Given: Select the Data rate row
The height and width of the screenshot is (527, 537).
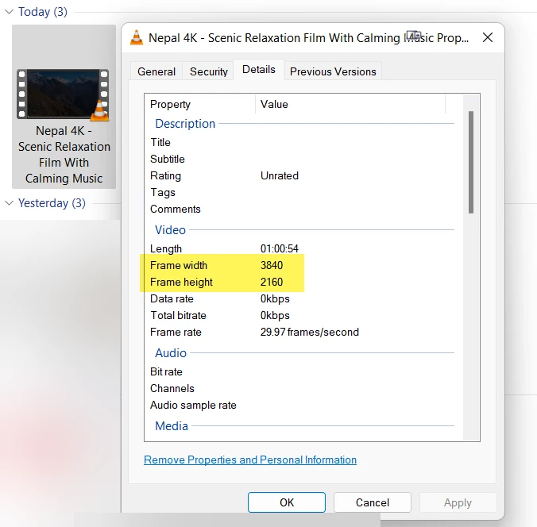Looking at the screenshot, I should click(x=303, y=298).
